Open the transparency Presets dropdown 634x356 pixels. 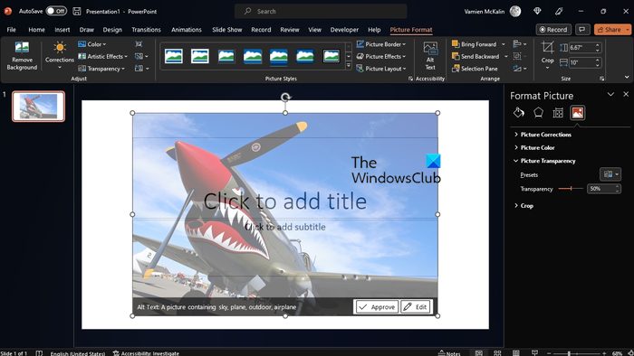(x=610, y=174)
